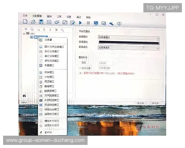Click 重命名 in the context menu
The height and width of the screenshot is (148, 185).
click(48, 132)
